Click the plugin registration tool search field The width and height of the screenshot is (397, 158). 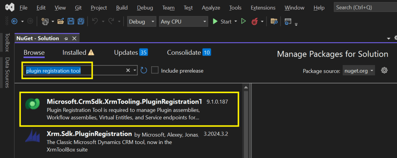tap(74, 71)
